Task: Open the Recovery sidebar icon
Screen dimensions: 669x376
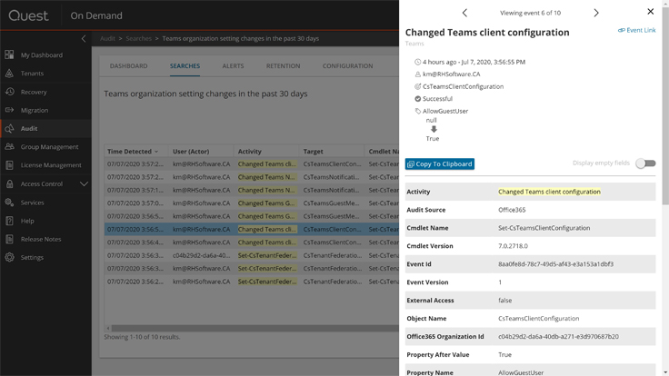Action: click(x=9, y=92)
